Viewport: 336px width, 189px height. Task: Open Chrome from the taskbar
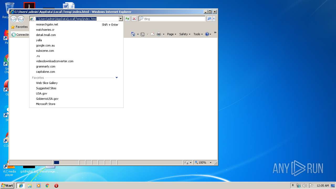pos(48,186)
